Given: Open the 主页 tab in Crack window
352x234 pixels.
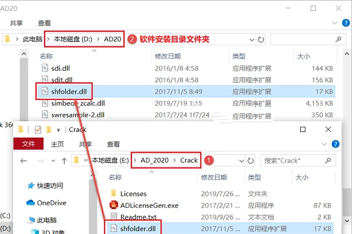Looking at the screenshot, I should (57, 144).
